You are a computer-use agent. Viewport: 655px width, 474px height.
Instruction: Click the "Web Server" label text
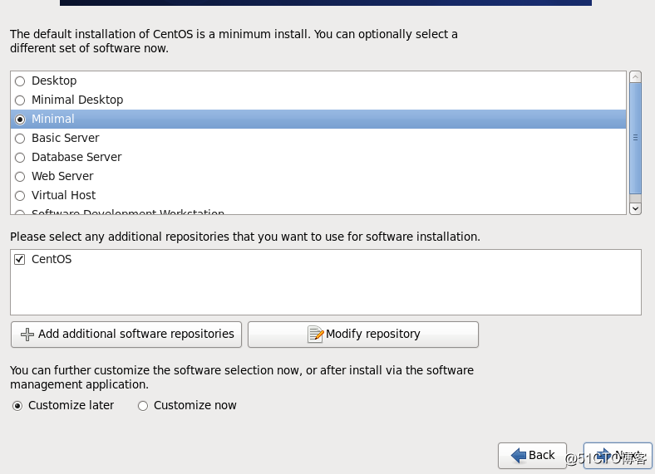point(62,176)
